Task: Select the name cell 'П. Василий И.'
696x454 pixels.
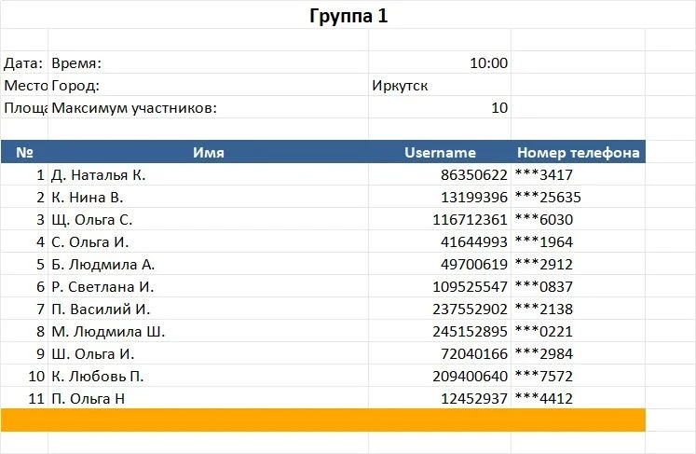Action: pyautogui.click(x=208, y=309)
